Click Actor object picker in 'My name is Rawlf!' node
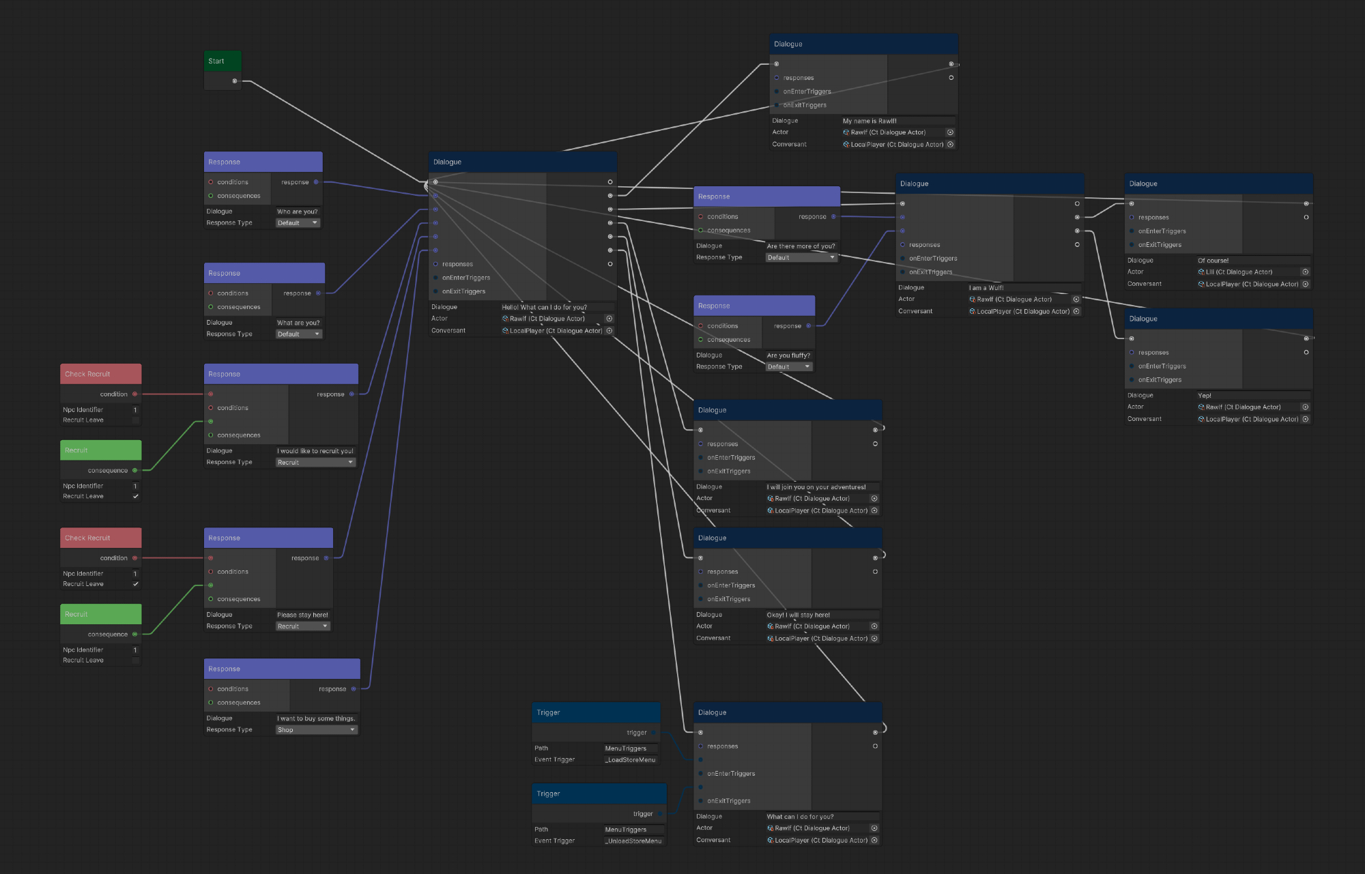 click(x=950, y=132)
